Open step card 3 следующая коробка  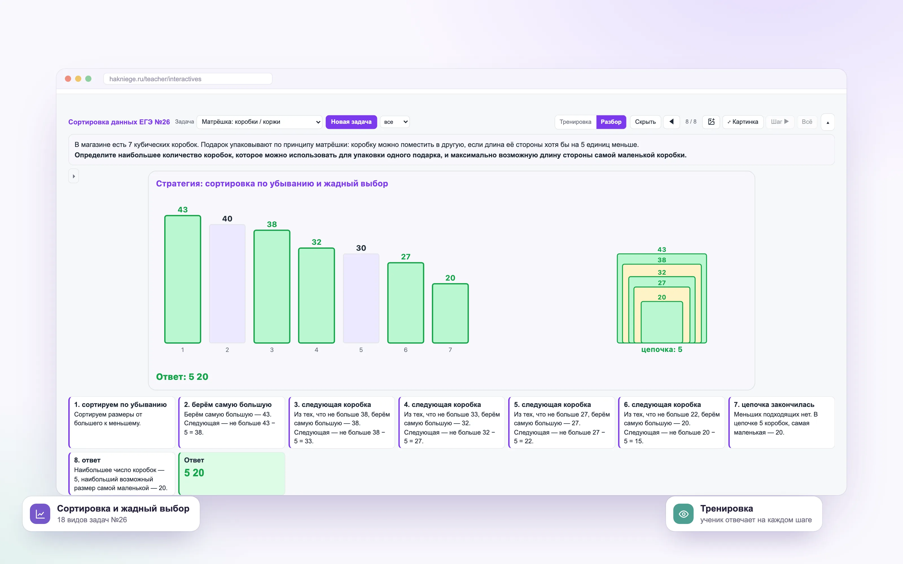coord(341,422)
